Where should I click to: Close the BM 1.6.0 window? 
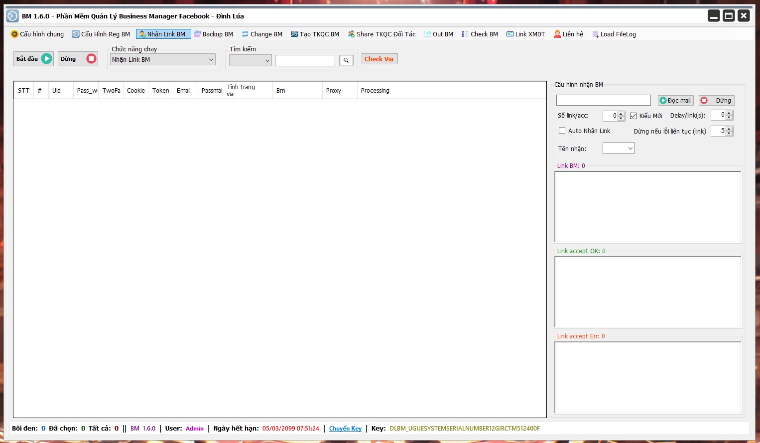point(744,16)
